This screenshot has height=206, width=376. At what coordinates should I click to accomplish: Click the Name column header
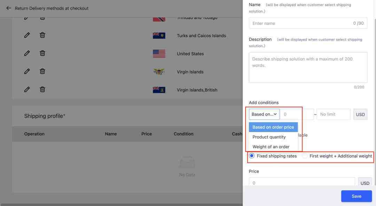pos(111,134)
